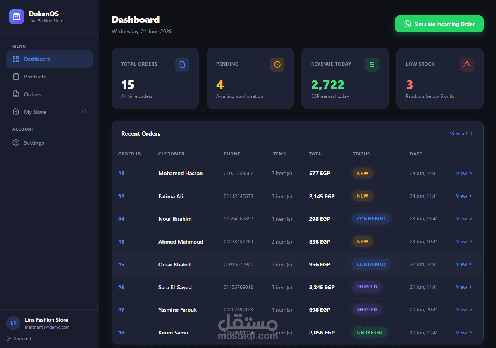Click customer name Omar Khaled

click(x=174, y=264)
